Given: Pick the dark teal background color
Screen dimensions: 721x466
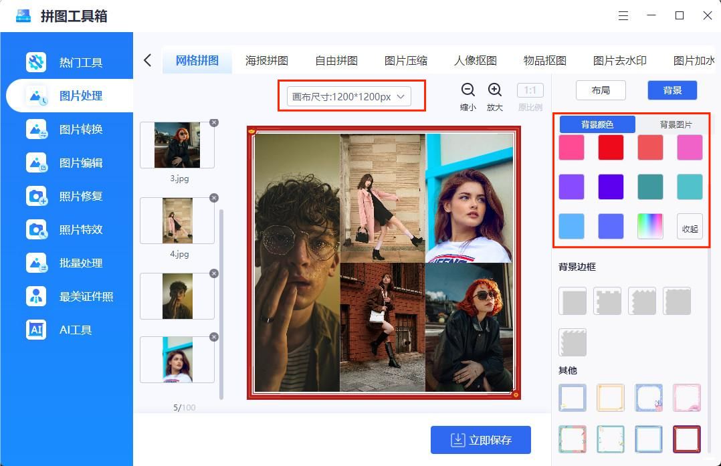Looking at the screenshot, I should tap(650, 187).
